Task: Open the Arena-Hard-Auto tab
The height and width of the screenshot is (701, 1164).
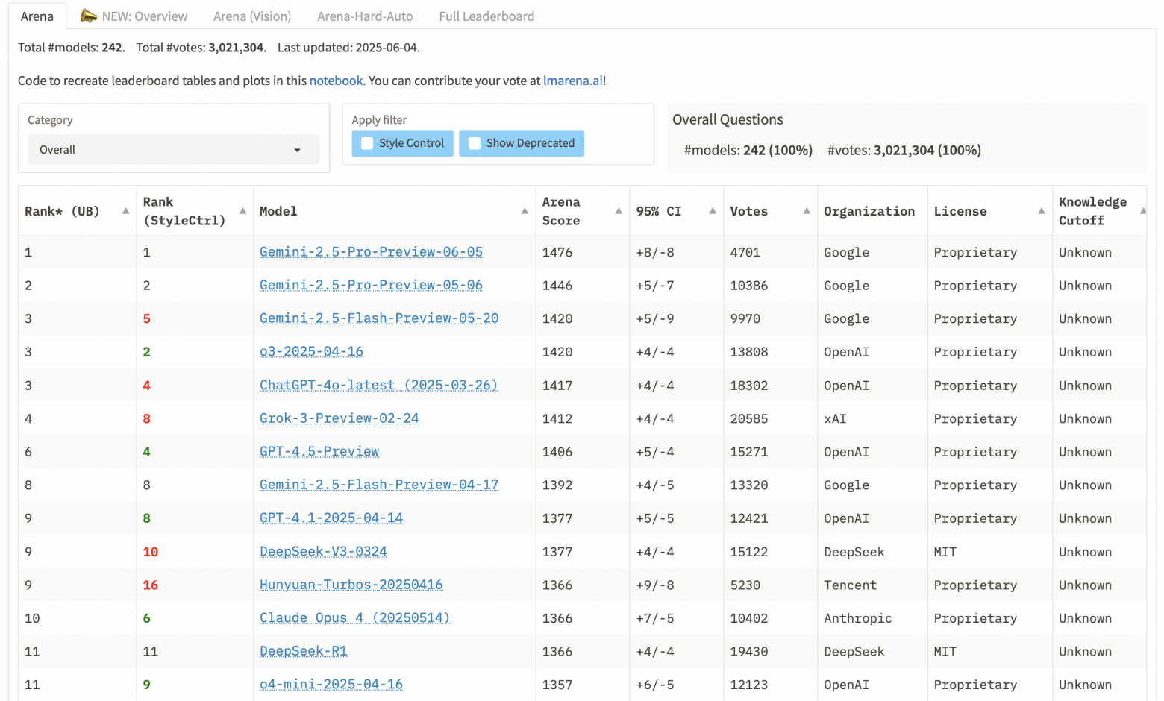Action: [x=365, y=16]
